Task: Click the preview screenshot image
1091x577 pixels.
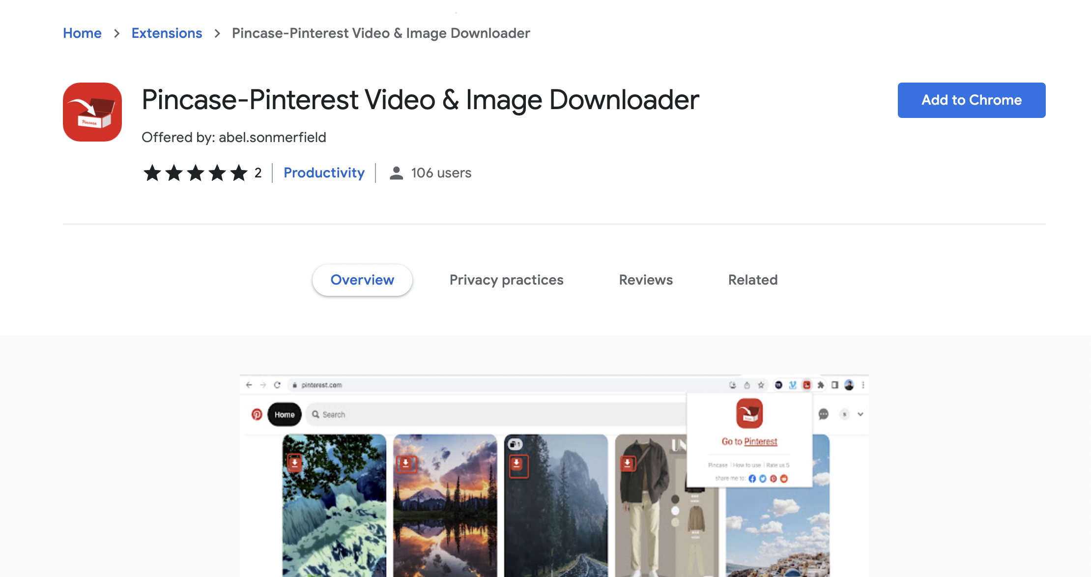Action: [554, 476]
